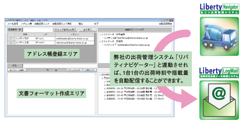Click the message body scrollbar
The width and height of the screenshot is (243, 123).
[96, 94]
